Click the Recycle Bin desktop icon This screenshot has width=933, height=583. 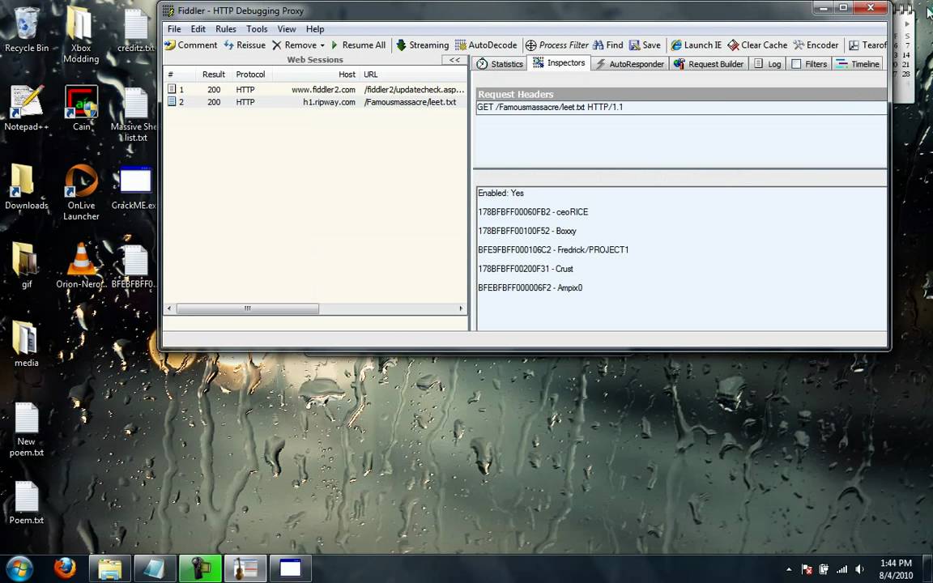coord(26,30)
